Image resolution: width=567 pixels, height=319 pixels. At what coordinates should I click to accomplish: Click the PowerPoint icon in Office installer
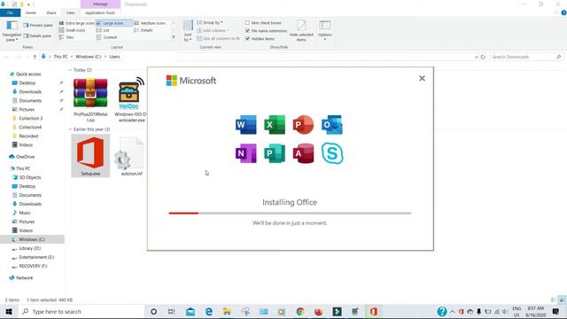[303, 125]
